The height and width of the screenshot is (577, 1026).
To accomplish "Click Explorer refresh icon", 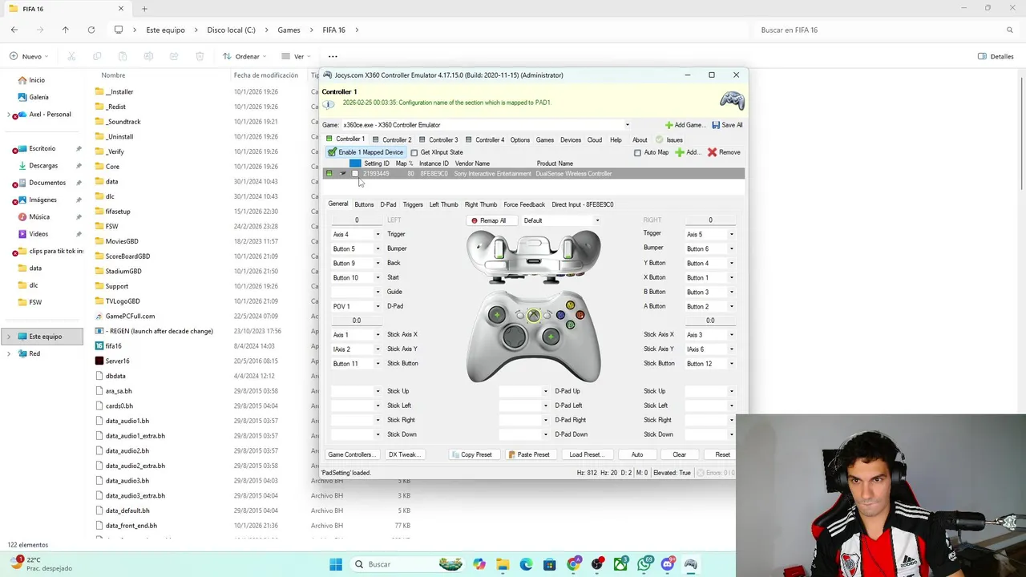I will 91,30.
